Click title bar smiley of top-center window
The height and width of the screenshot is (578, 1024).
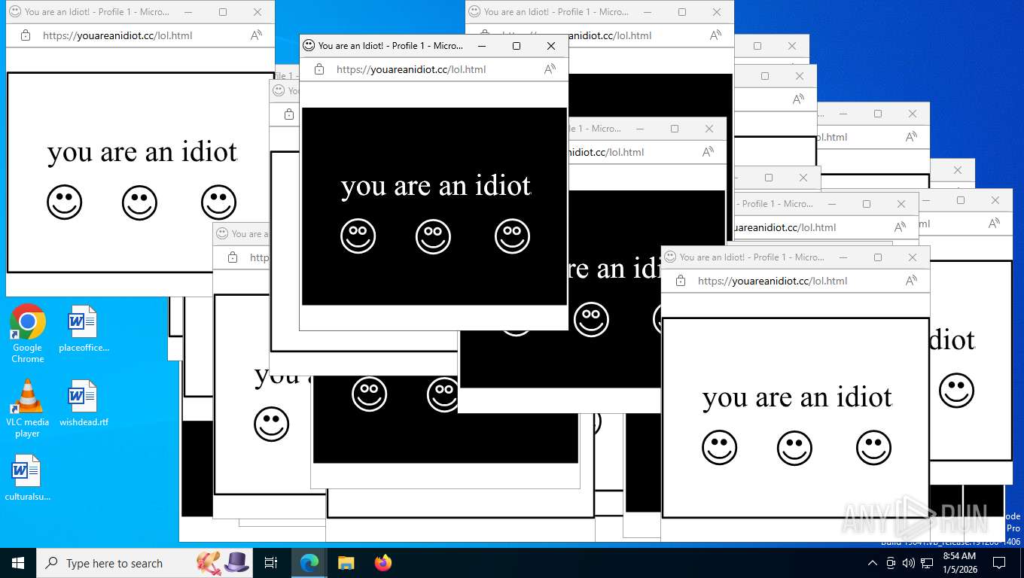474,12
